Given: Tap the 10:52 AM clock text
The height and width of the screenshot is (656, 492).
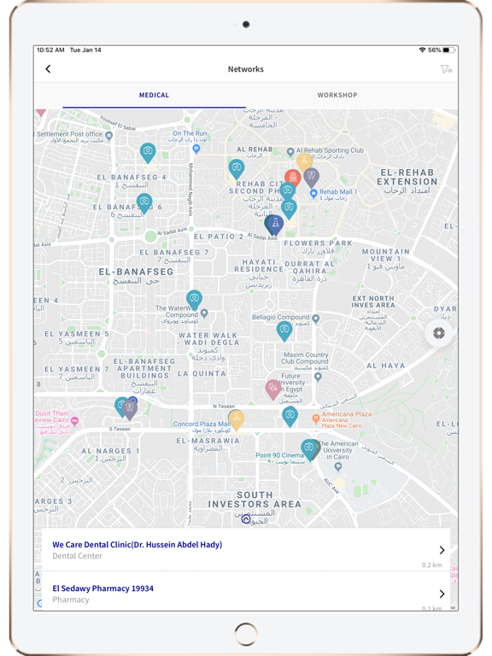Looking at the screenshot, I should [50, 50].
